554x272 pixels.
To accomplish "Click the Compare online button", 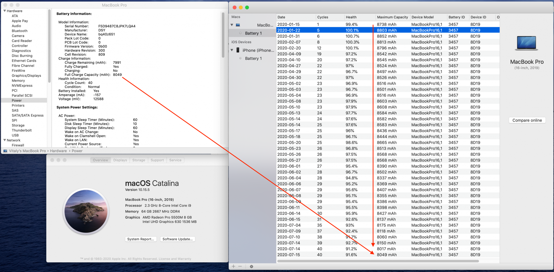I will 527,120.
